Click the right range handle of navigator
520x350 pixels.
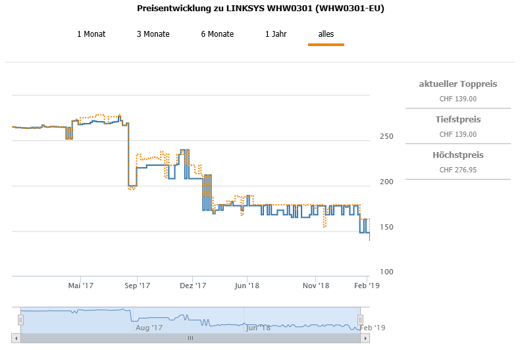361,320
